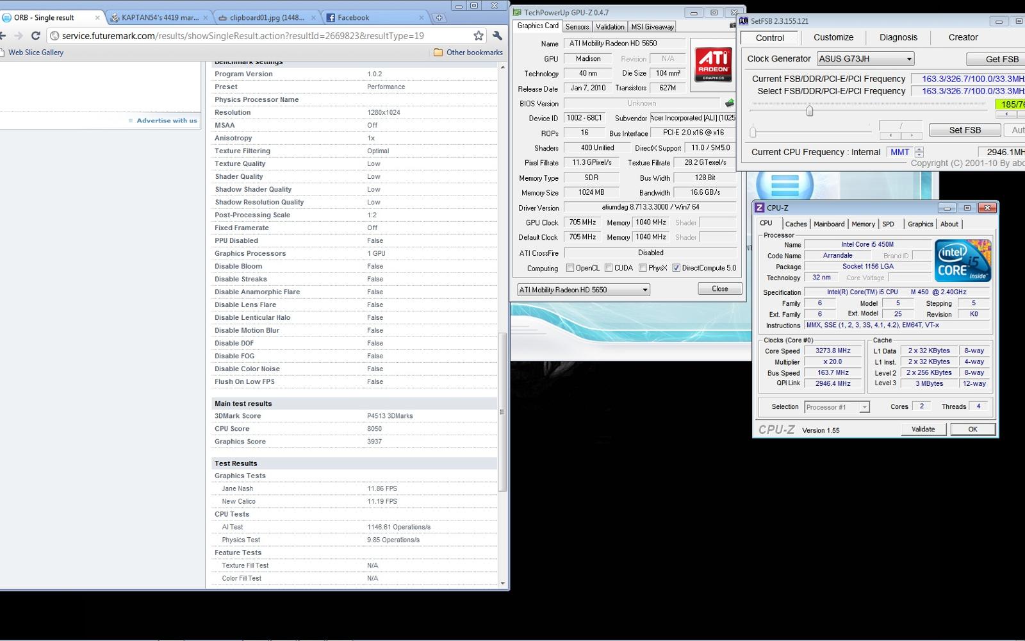Click the Graphics Score value 3937
The image size is (1025, 641).
coord(375,442)
